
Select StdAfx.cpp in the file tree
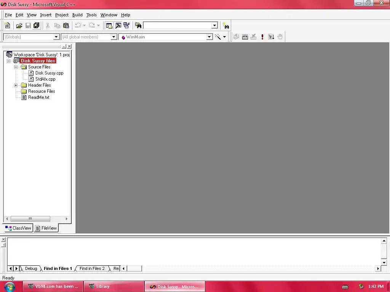(45, 79)
